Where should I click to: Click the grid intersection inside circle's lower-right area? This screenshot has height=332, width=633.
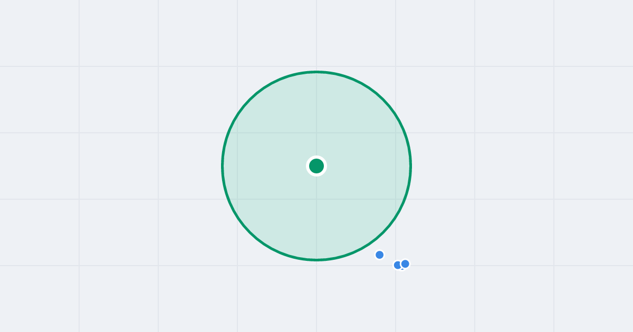pyautogui.click(x=396, y=199)
